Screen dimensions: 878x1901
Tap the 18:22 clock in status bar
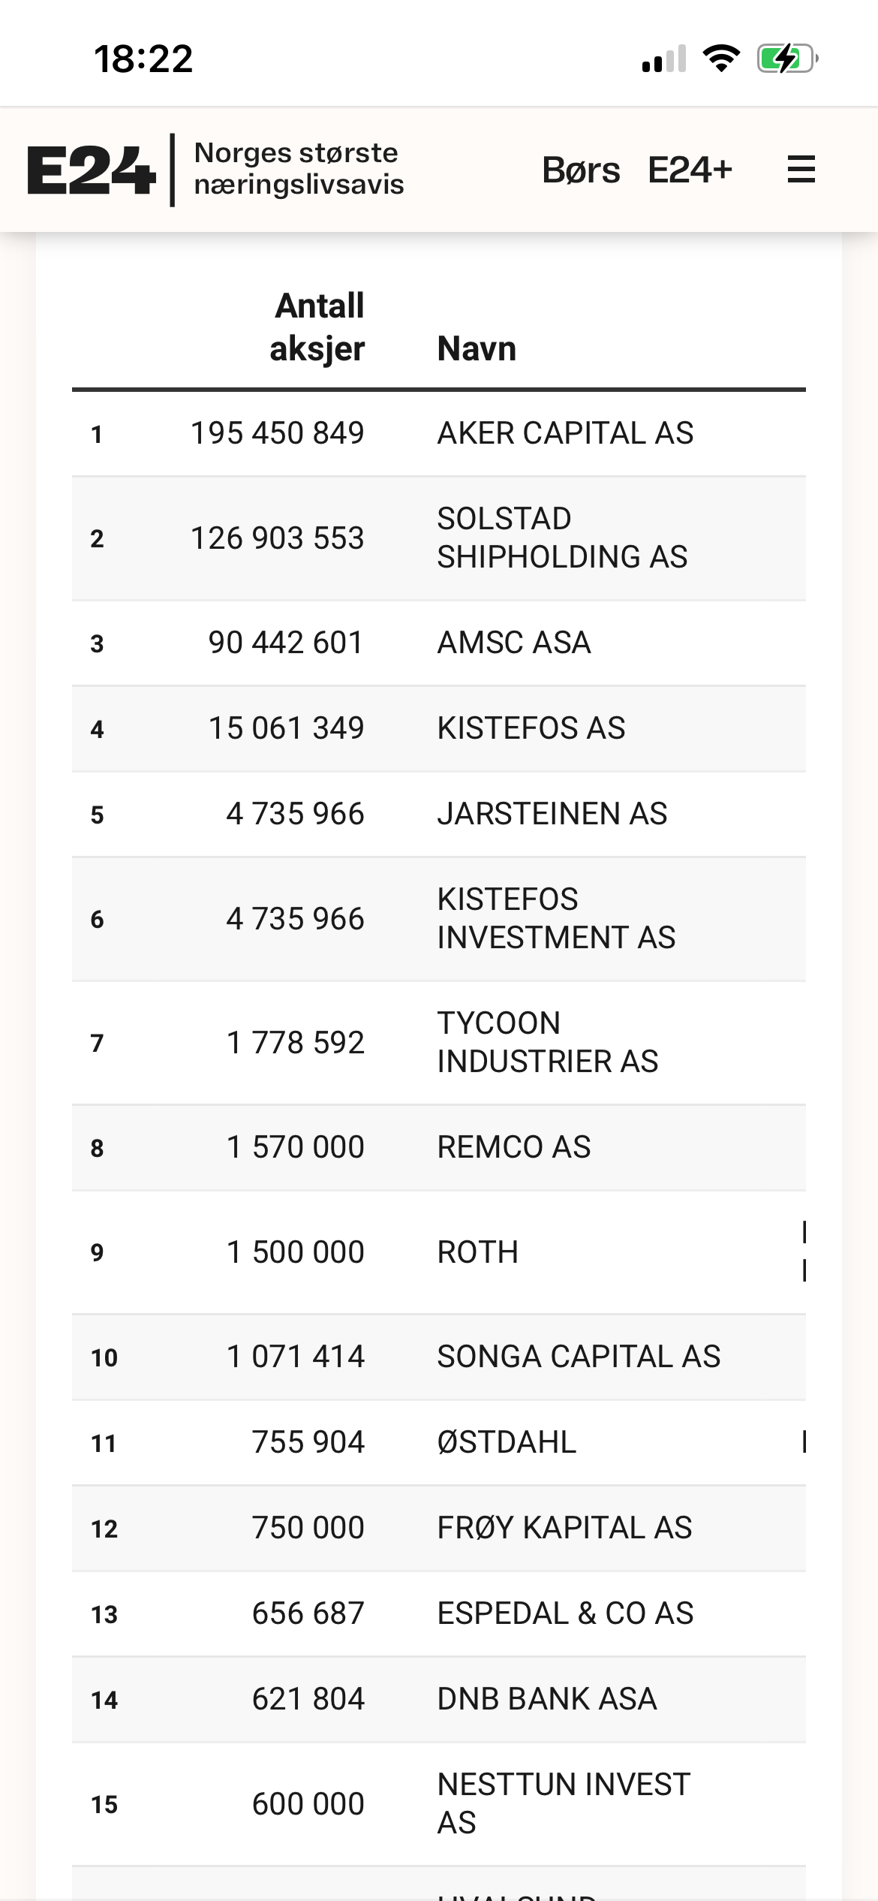(143, 59)
